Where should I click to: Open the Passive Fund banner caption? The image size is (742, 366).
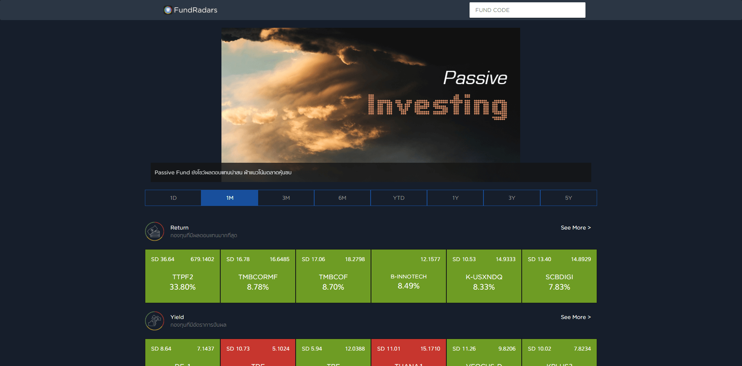[x=223, y=172]
